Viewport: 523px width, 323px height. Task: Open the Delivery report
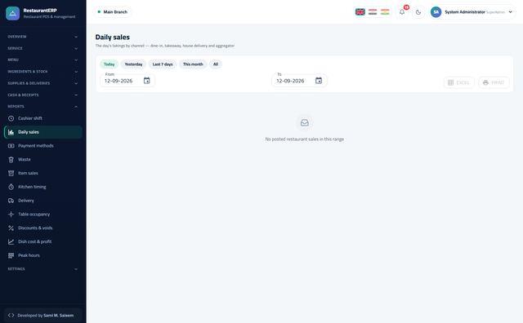43,201
